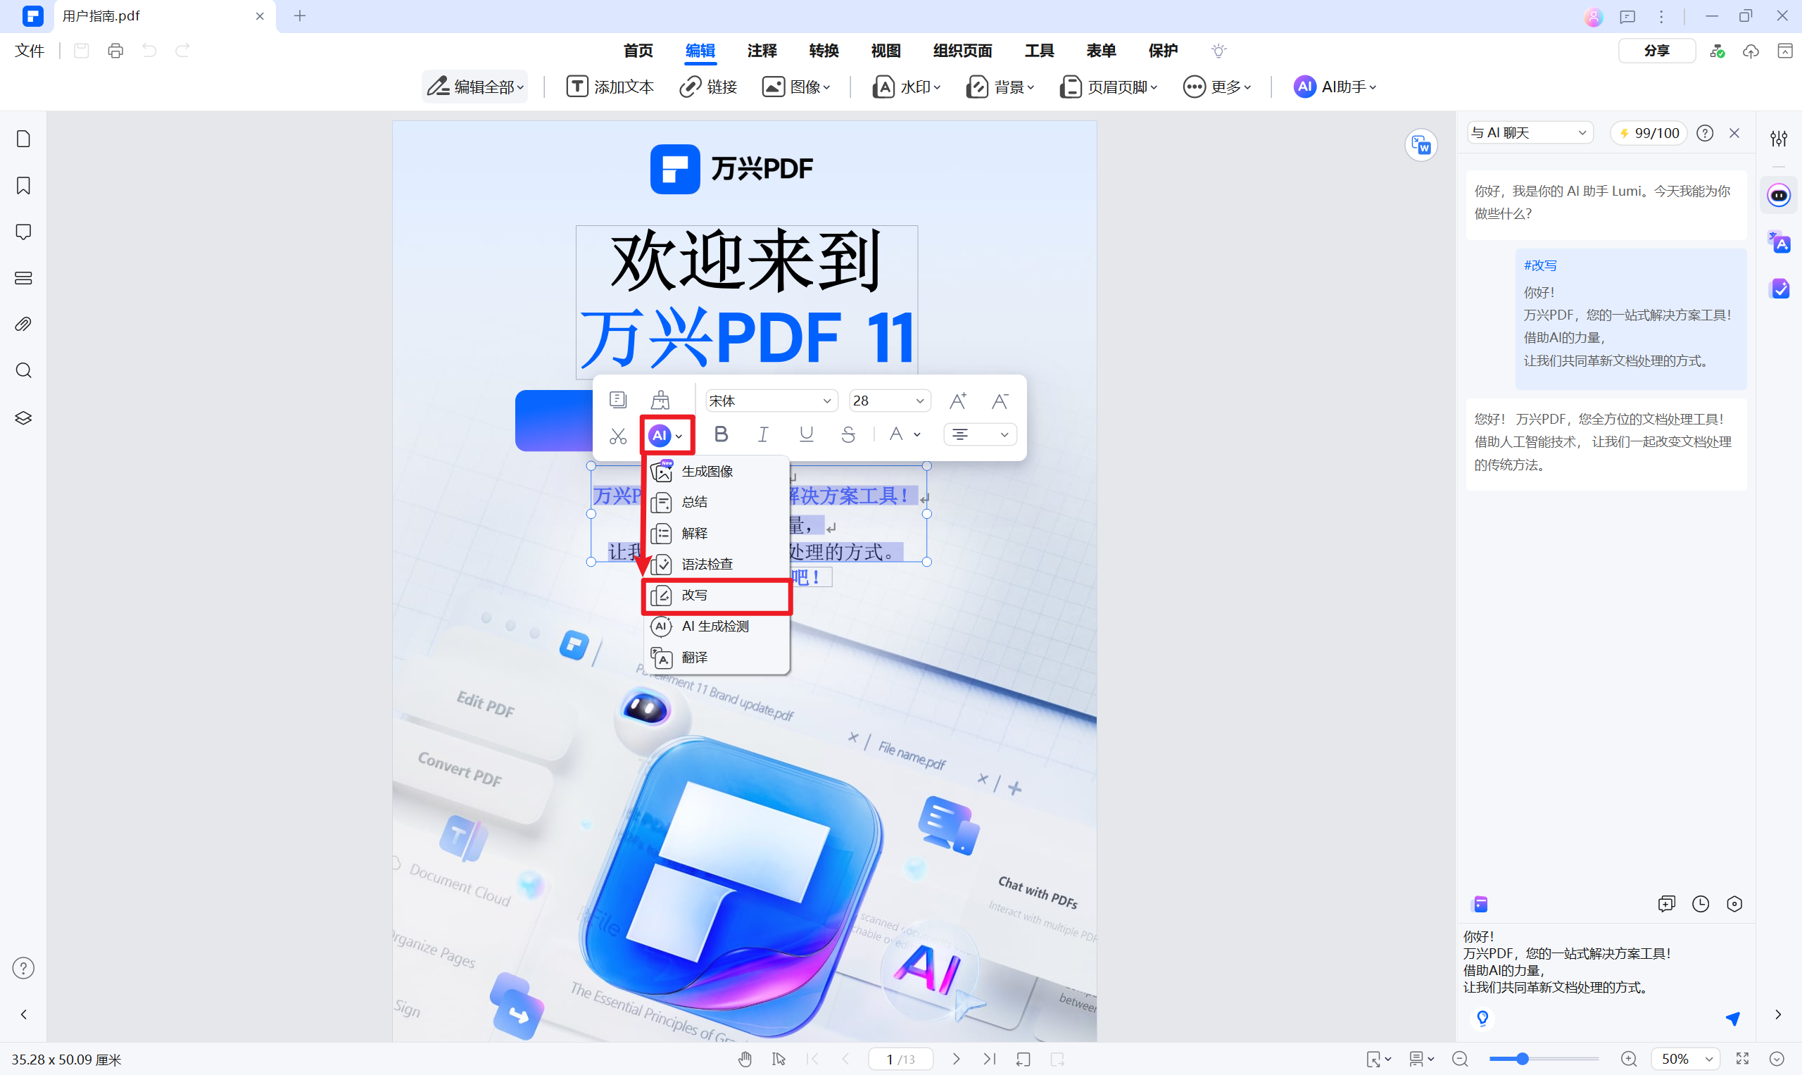Viewport: 1802px width, 1075px height.
Task: Select 改写 from the AI menu
Action: (717, 596)
